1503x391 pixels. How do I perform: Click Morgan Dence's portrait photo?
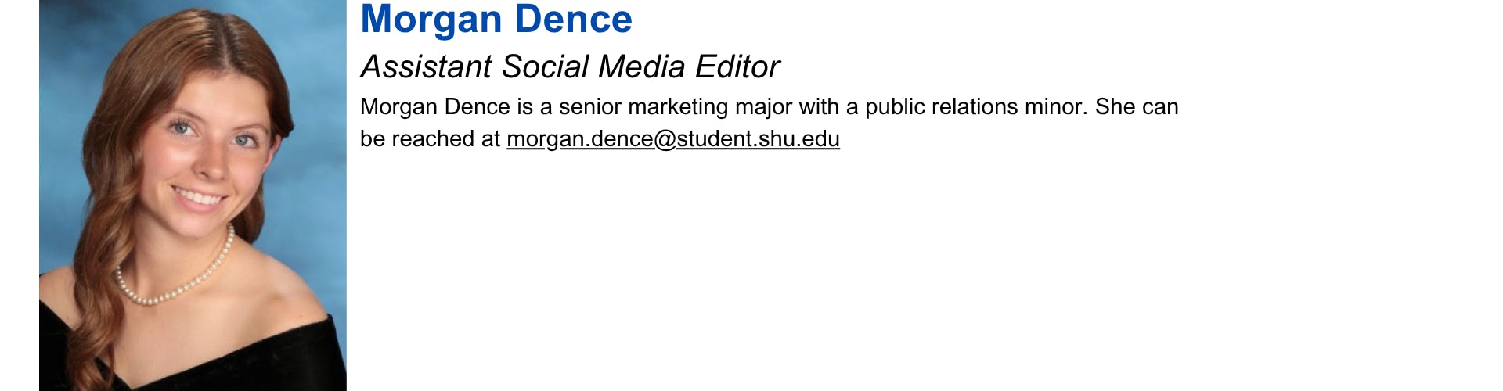click(x=193, y=195)
